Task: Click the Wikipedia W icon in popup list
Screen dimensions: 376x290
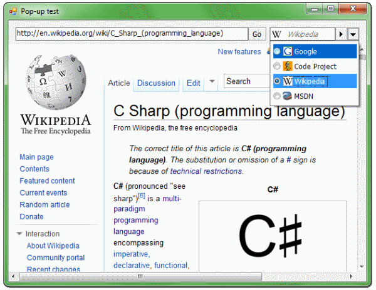Action: (288, 81)
